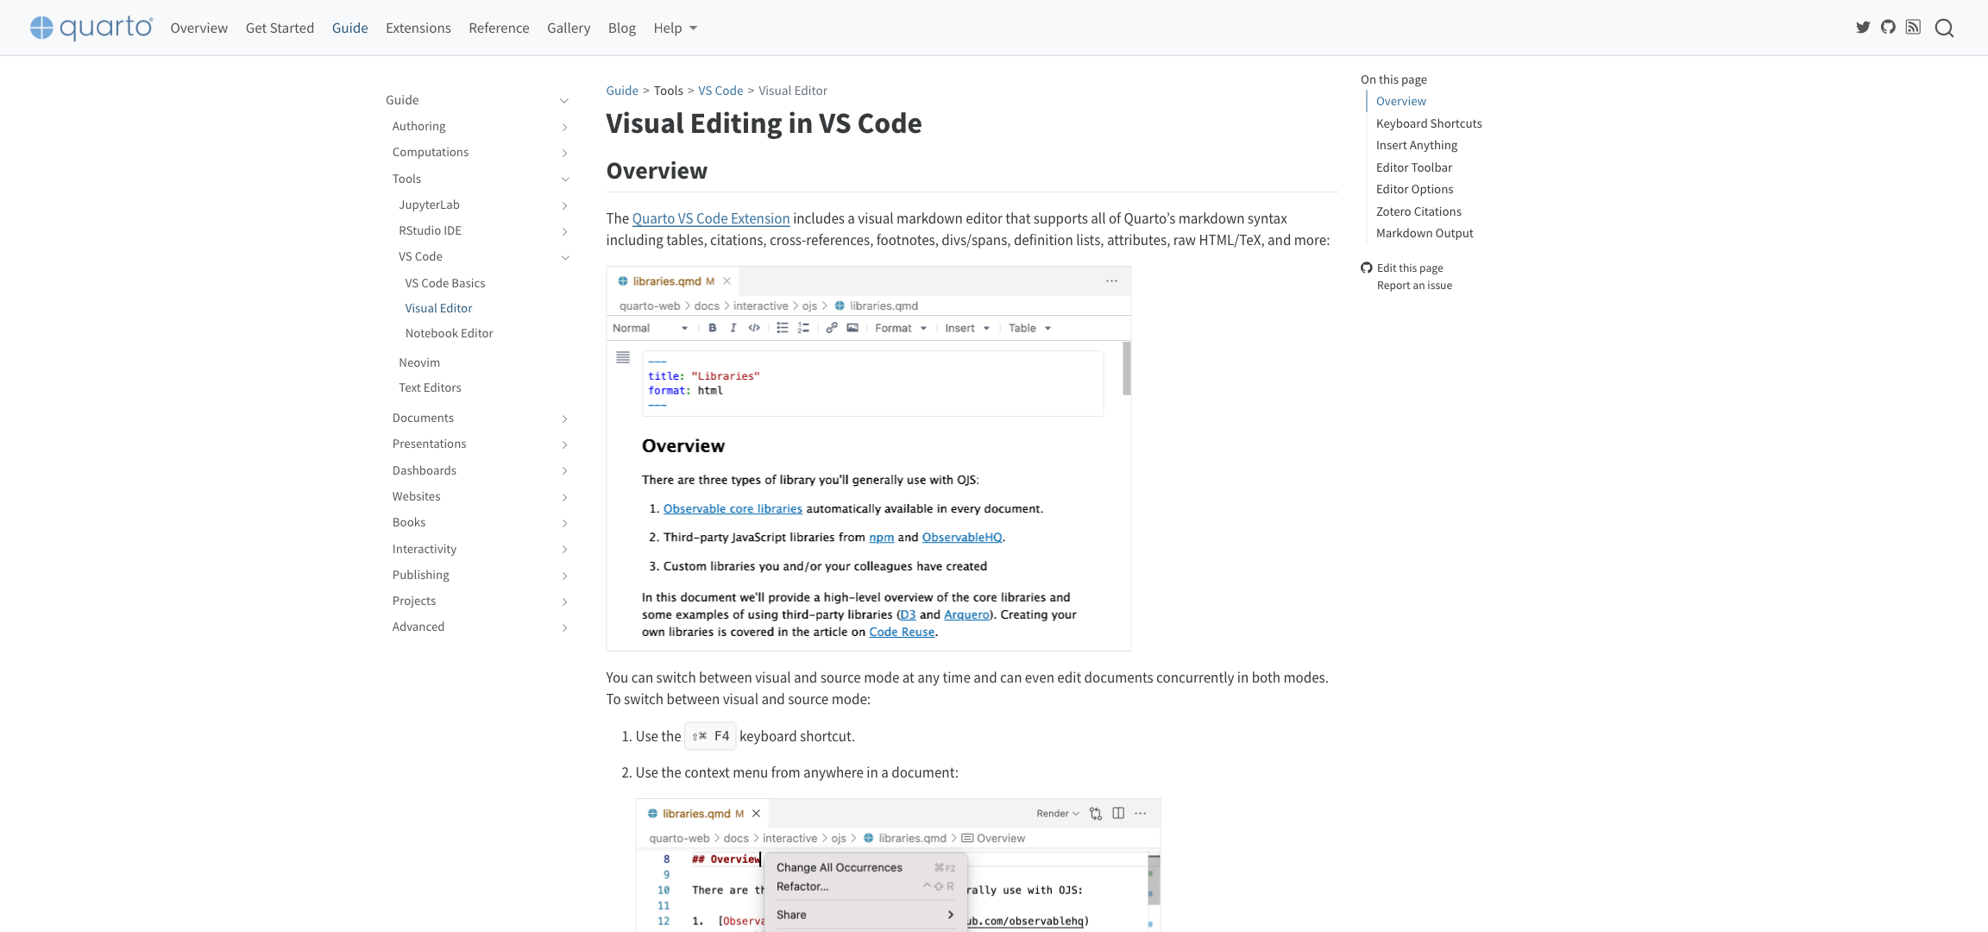Screen dimensions: 1988x932
Task: Click the Guide breadcrumb link
Action: (x=622, y=91)
